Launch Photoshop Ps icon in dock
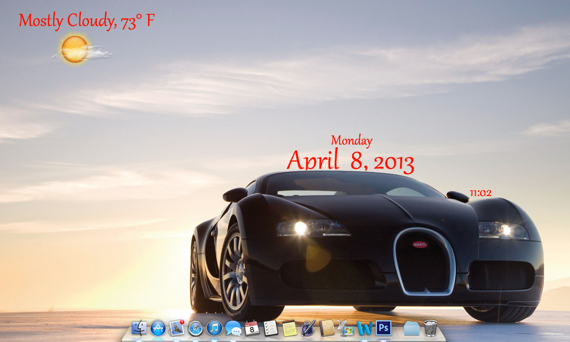Screen dimensions: 570x342 point(384,328)
